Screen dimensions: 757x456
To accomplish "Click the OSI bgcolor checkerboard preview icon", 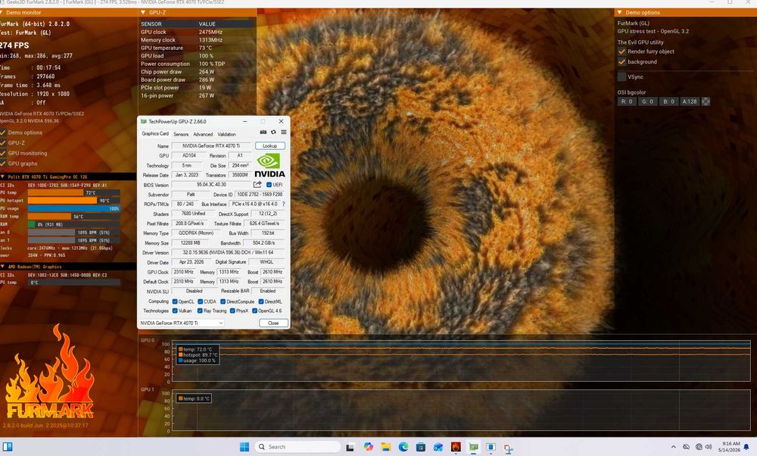I will pyautogui.click(x=706, y=102).
